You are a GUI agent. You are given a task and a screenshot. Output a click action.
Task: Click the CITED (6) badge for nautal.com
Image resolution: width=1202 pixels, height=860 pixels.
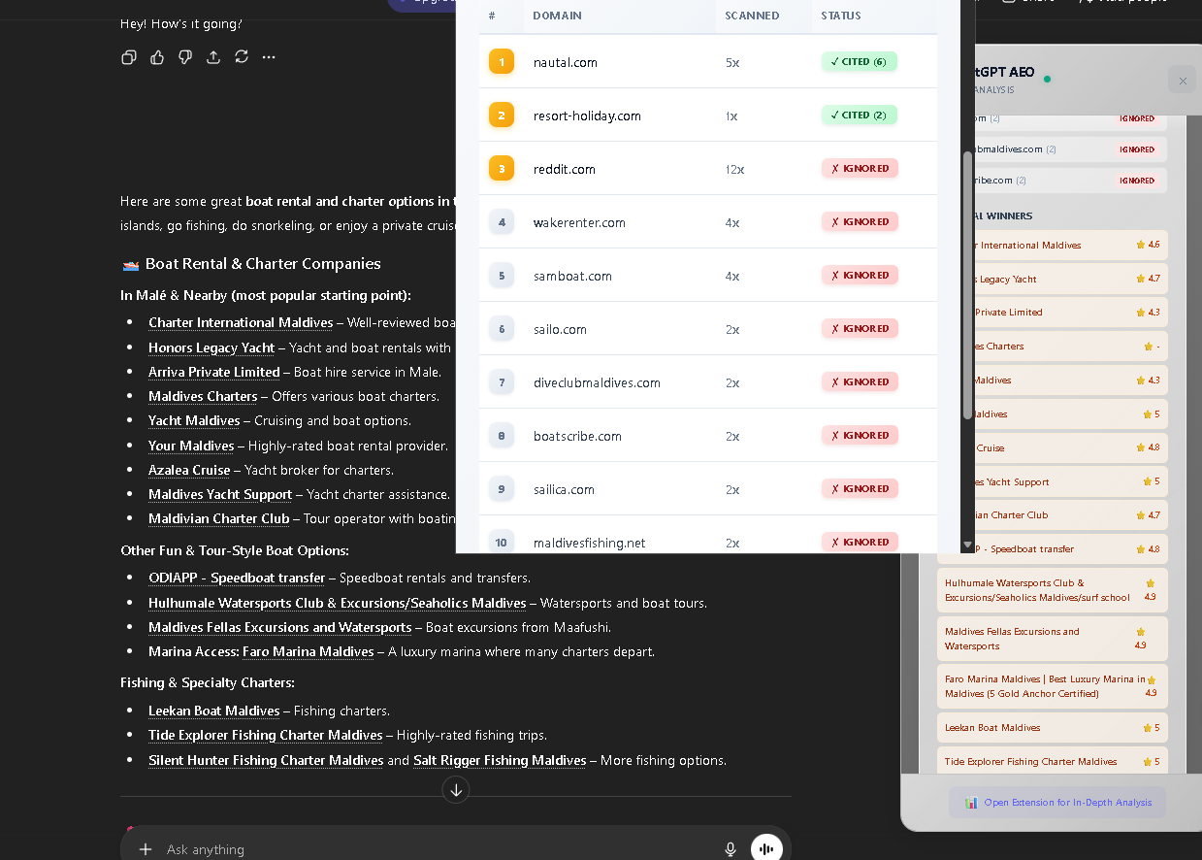click(x=859, y=62)
